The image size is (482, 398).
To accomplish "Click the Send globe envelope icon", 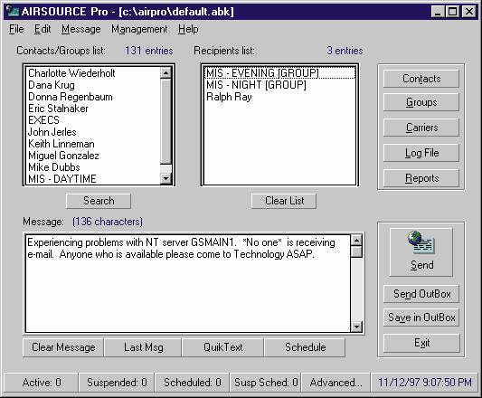I will pos(421,242).
